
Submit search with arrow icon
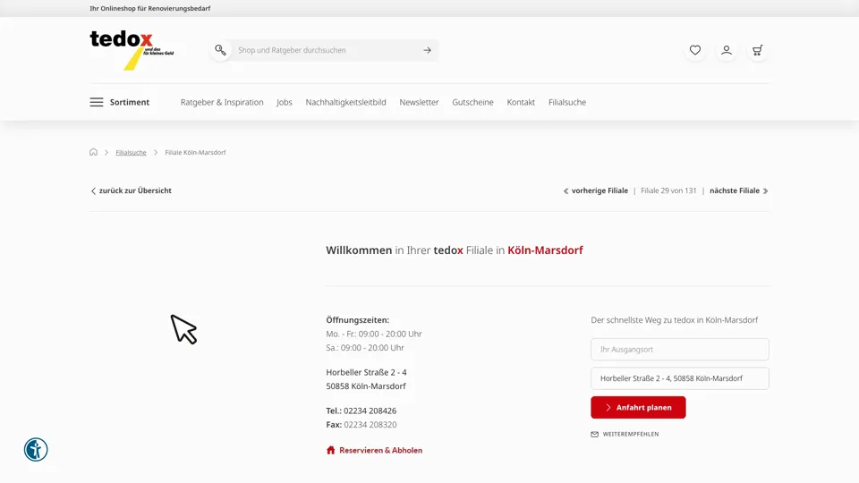tap(428, 50)
